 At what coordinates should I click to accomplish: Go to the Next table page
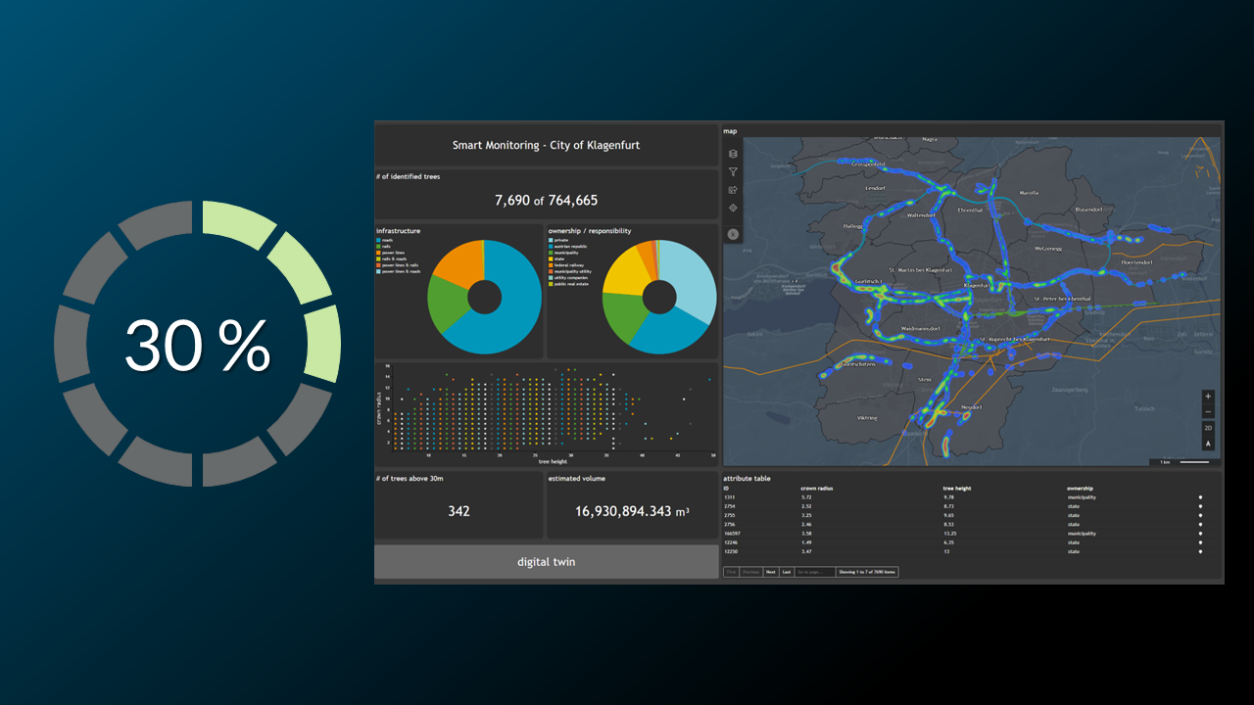(x=771, y=572)
